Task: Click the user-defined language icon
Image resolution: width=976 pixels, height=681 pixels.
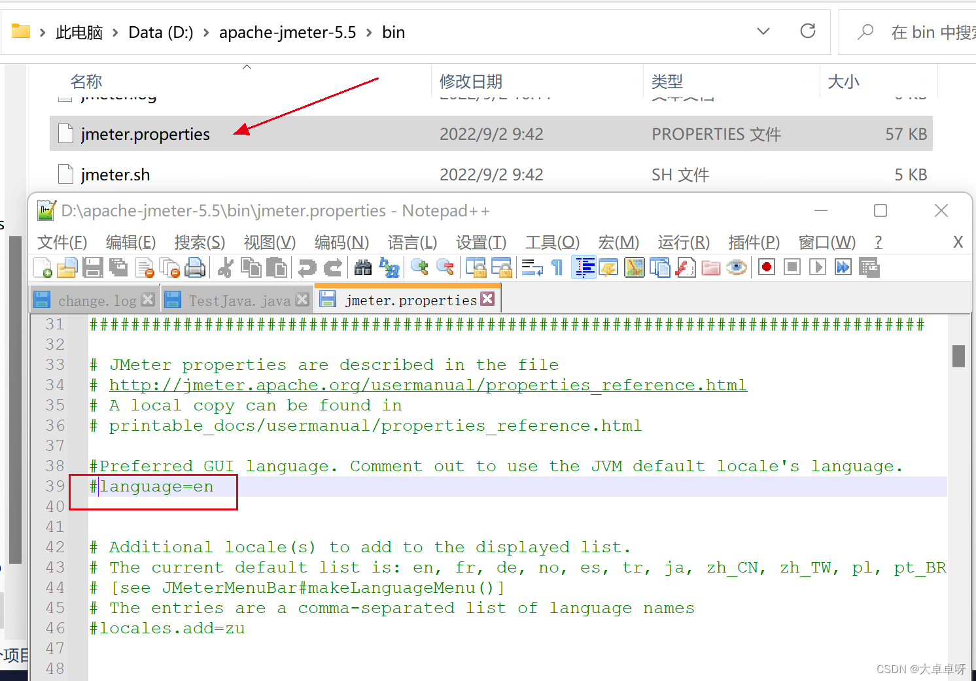Action: coord(609,267)
